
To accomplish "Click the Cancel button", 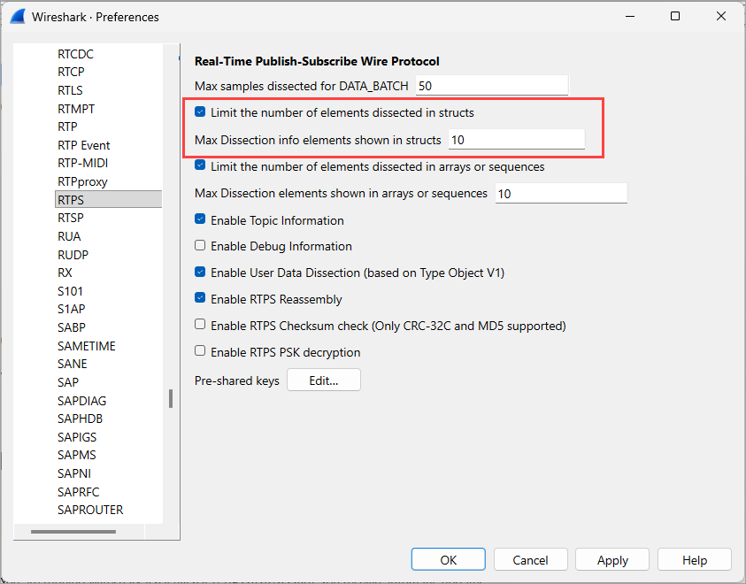I will coord(530,560).
